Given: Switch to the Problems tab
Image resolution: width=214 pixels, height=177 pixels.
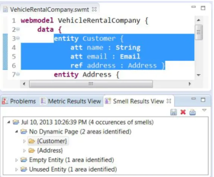Looking at the screenshot, I should click(x=19, y=102).
